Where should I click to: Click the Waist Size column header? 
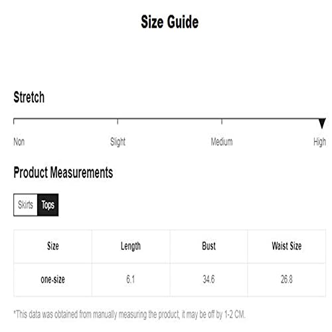coord(287,246)
